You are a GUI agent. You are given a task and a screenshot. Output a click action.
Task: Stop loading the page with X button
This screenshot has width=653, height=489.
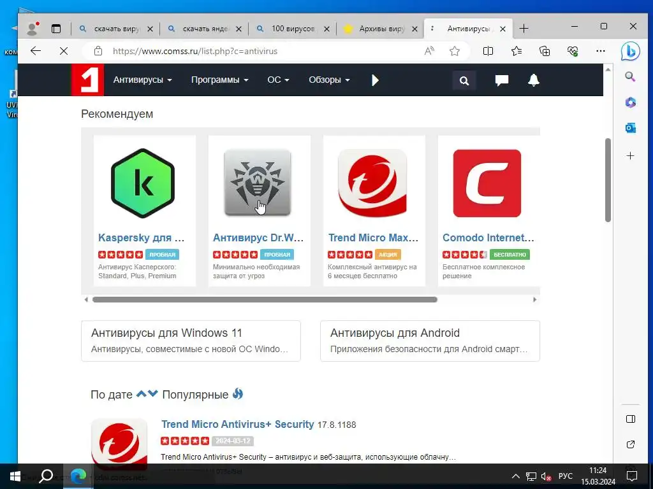coord(64,51)
